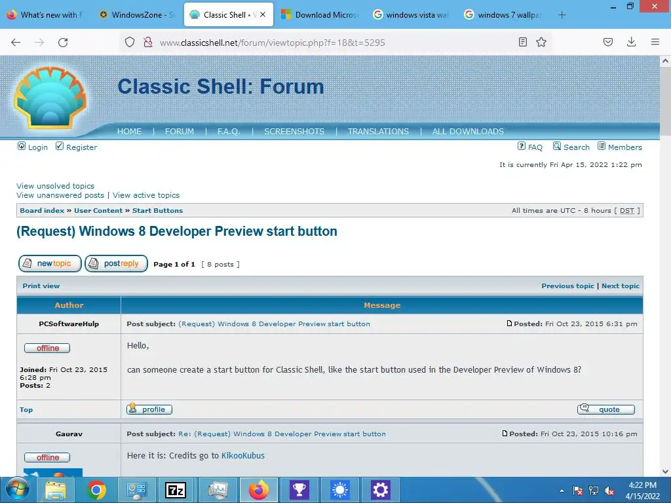Image resolution: width=671 pixels, height=503 pixels.
Task: Open the shield tracking protection icon
Action: click(x=130, y=42)
